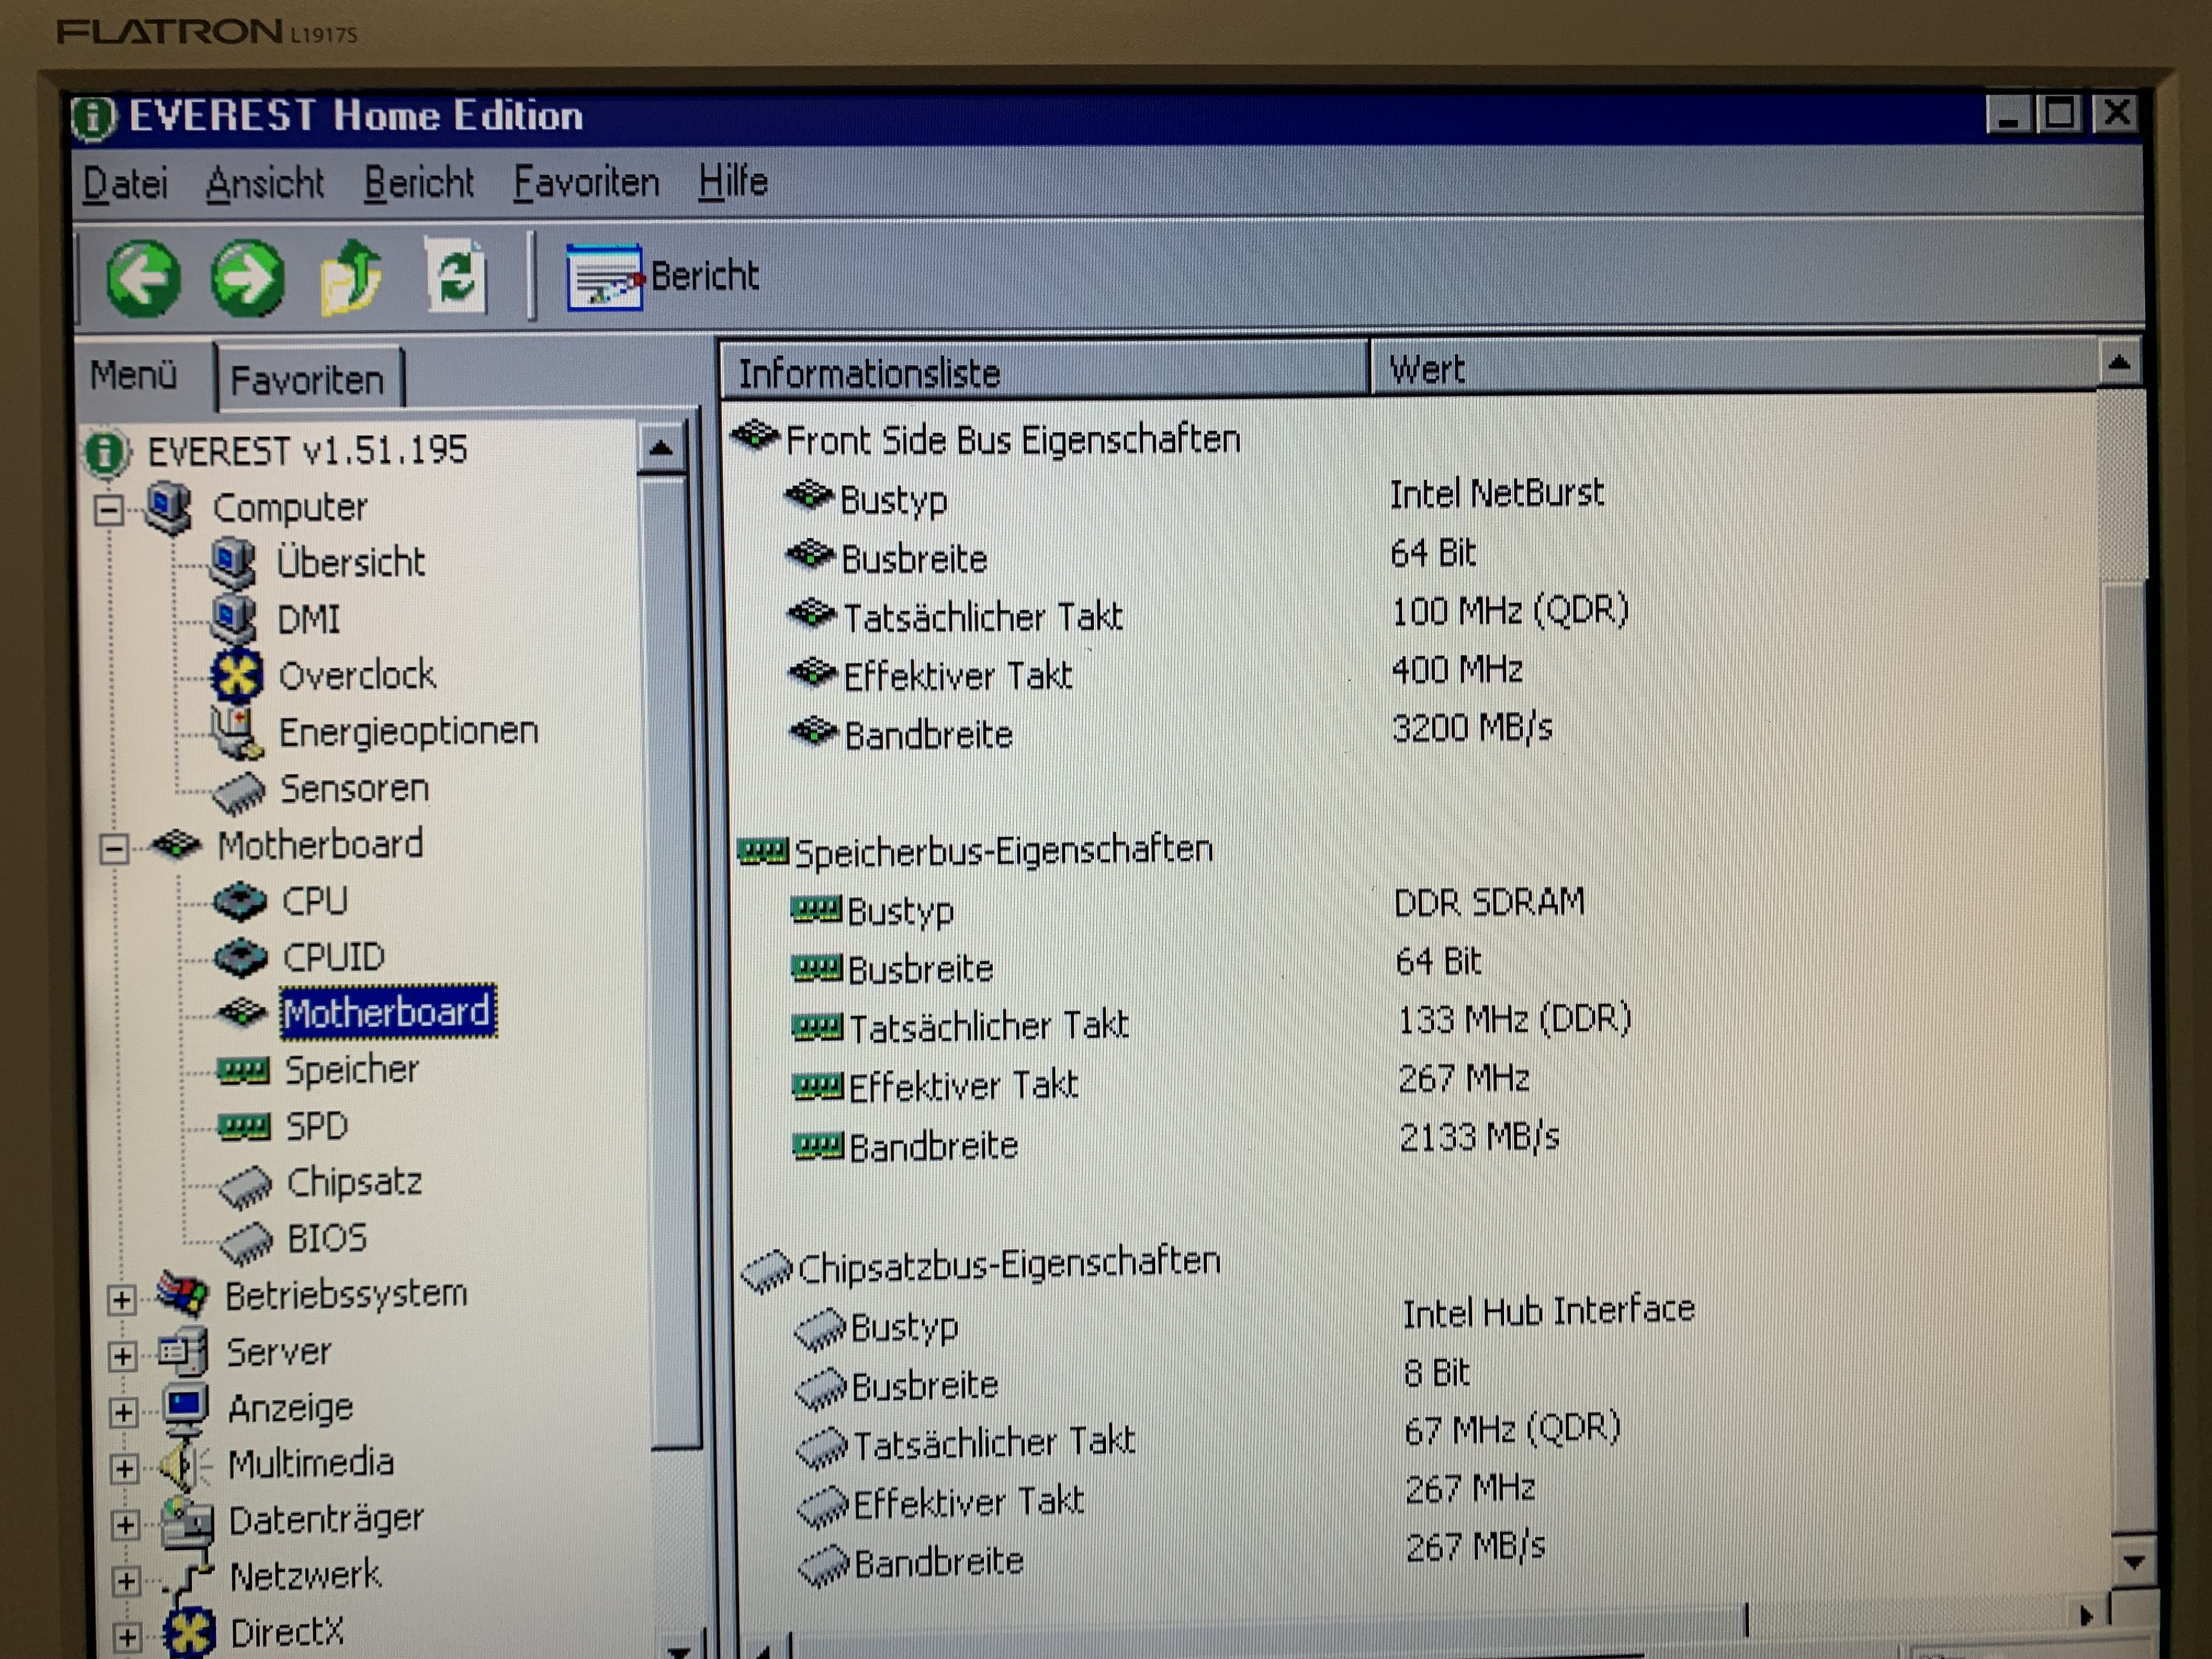Screen dimensions: 2212x1659
Task: Collapse the Computer tree node
Action: 109,511
